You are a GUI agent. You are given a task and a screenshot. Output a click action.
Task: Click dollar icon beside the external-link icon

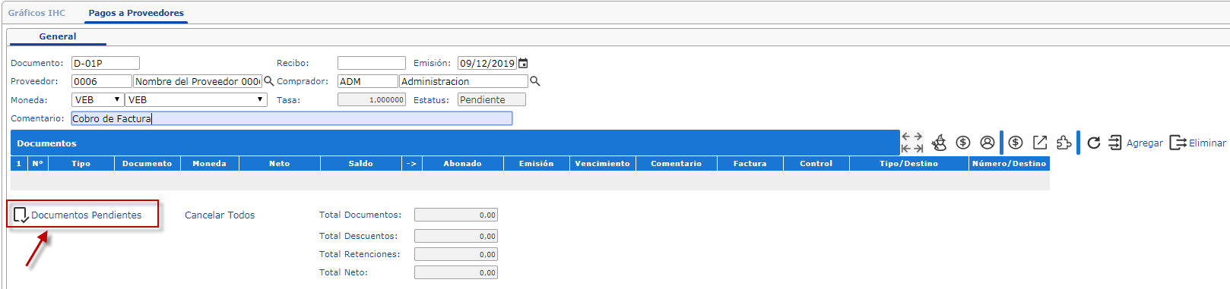1016,143
